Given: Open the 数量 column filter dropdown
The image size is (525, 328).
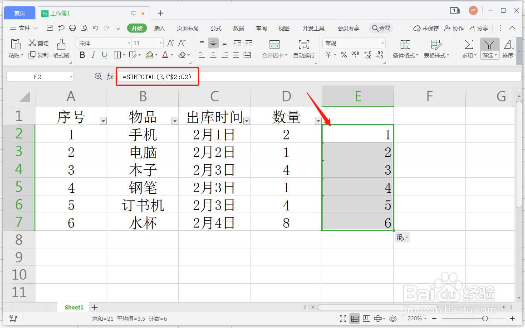Looking at the screenshot, I should [318, 121].
